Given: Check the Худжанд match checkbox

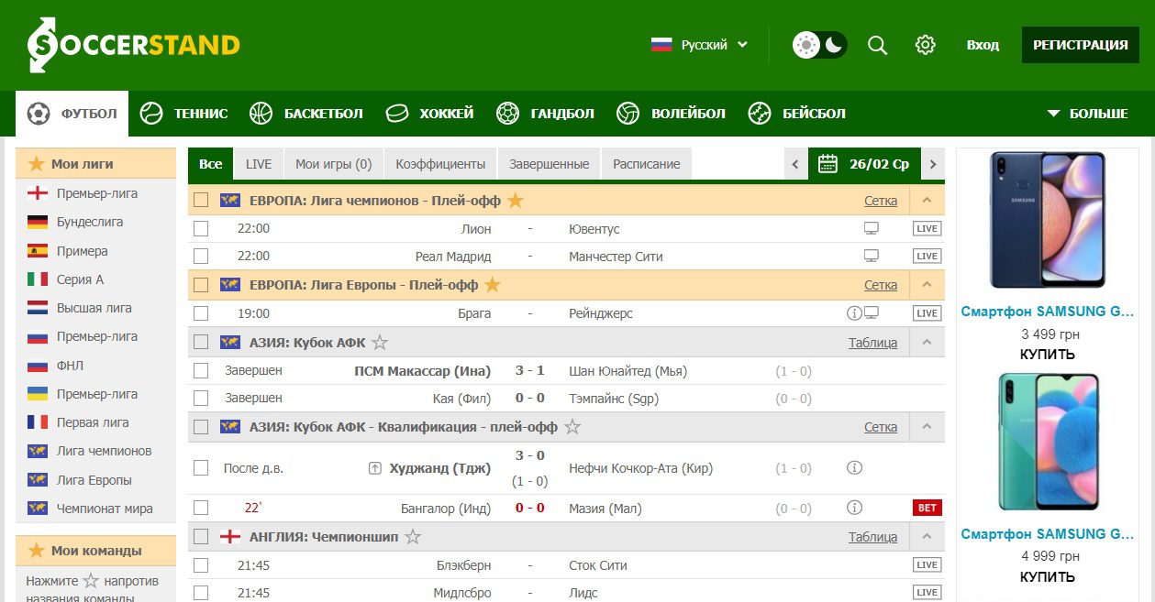Looking at the screenshot, I should coord(201,467).
